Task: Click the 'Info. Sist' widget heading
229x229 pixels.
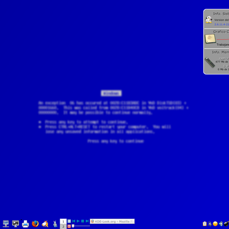Action: pos(221,14)
